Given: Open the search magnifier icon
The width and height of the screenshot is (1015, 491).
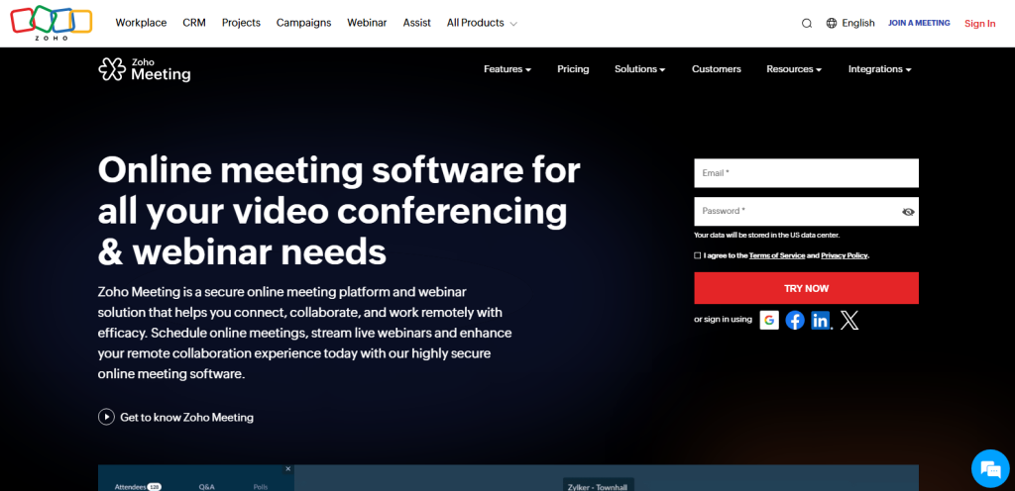Looking at the screenshot, I should click(x=807, y=23).
